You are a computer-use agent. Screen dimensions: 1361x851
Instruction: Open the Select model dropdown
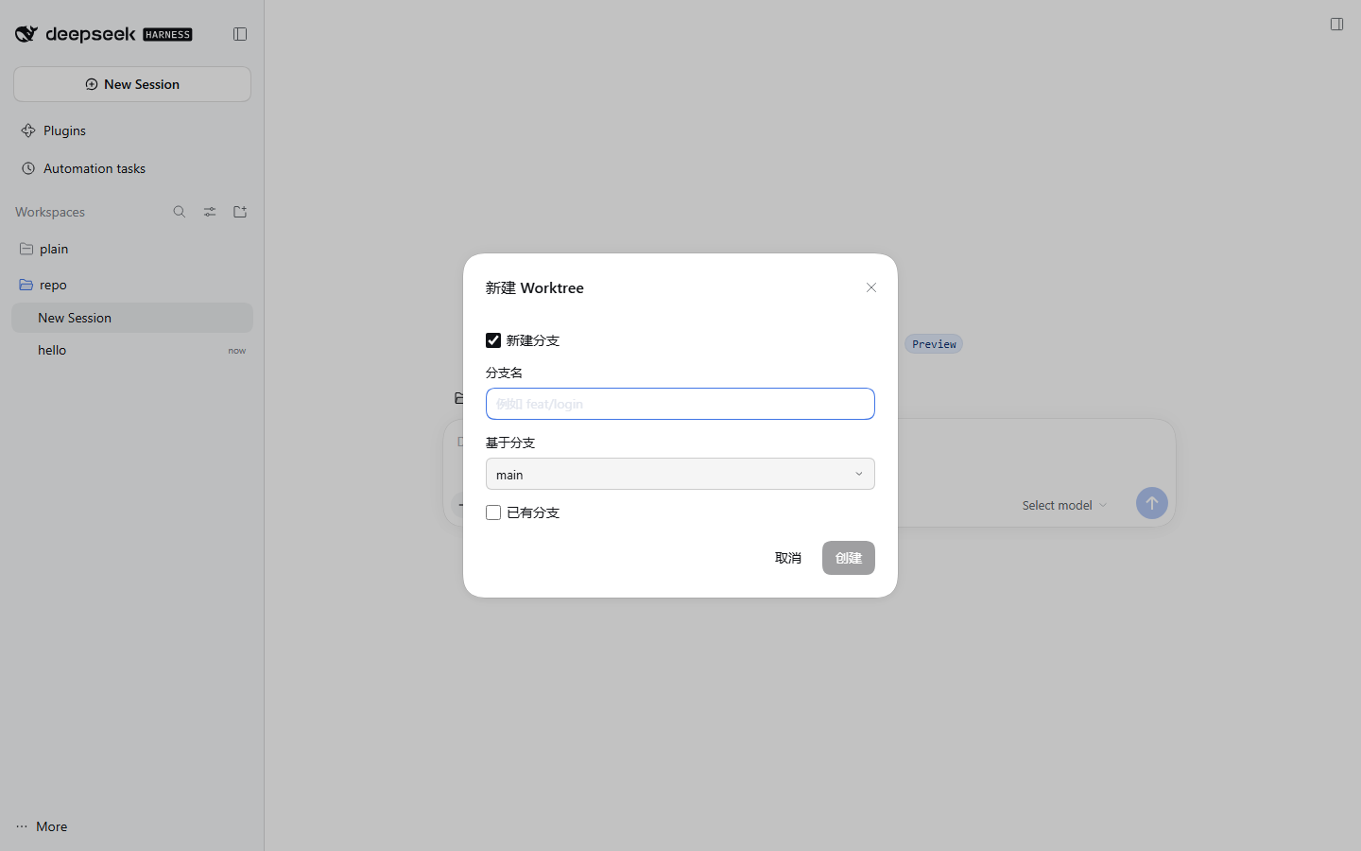click(1064, 505)
